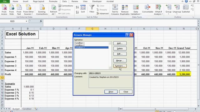Sort Z to A descending
The image size is (200, 112).
pyautogui.click(x=77, y=12)
